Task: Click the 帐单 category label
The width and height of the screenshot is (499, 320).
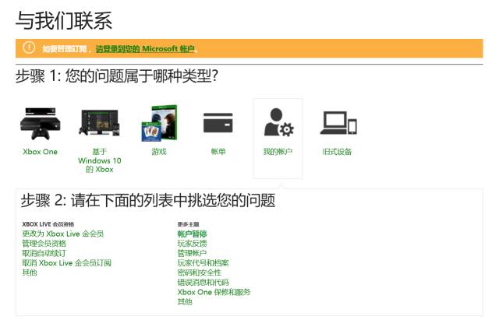Action: (218, 152)
